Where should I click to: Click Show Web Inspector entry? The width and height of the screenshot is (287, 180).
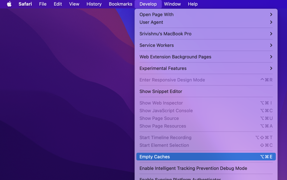(x=206, y=103)
